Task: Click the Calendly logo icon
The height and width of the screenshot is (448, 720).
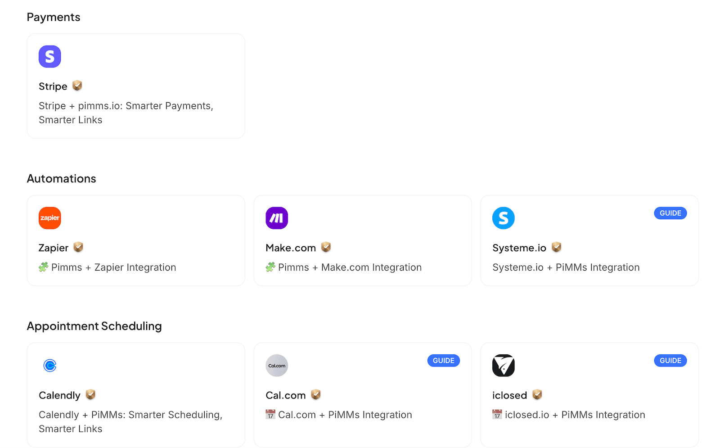Action: click(x=50, y=366)
